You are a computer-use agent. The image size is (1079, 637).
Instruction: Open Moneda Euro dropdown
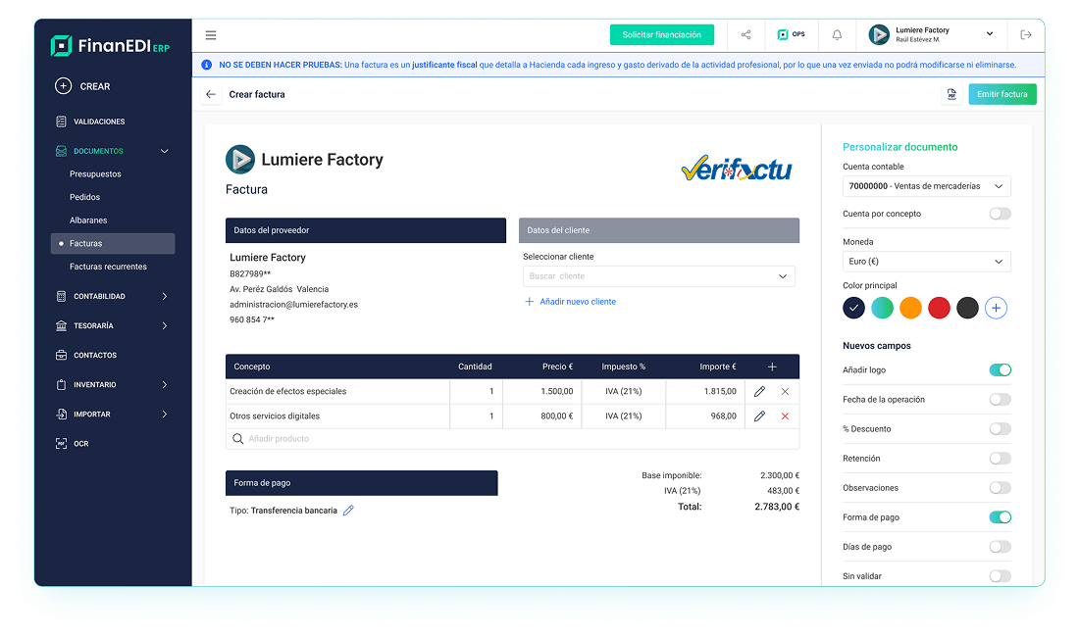(926, 262)
